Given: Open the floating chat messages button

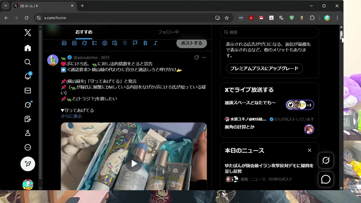Looking at the screenshot, I should (326, 179).
